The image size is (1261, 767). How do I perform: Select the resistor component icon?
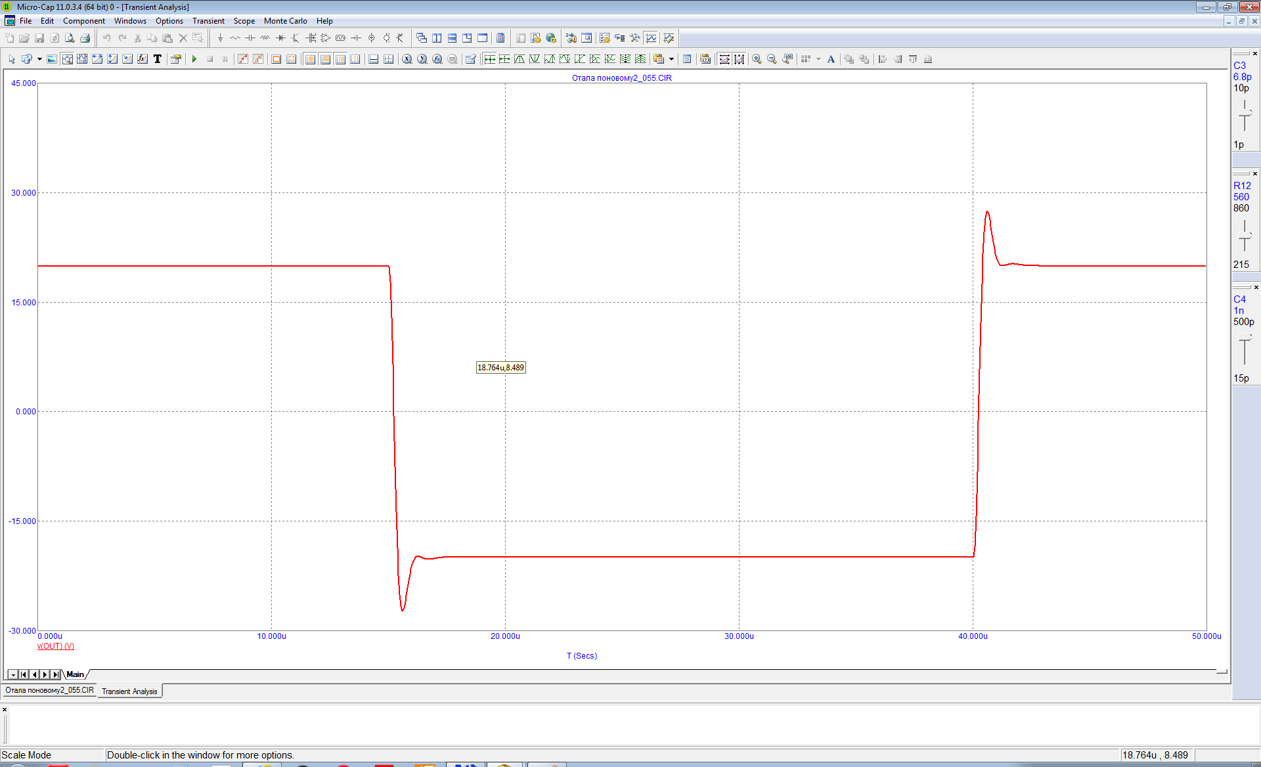coord(234,38)
